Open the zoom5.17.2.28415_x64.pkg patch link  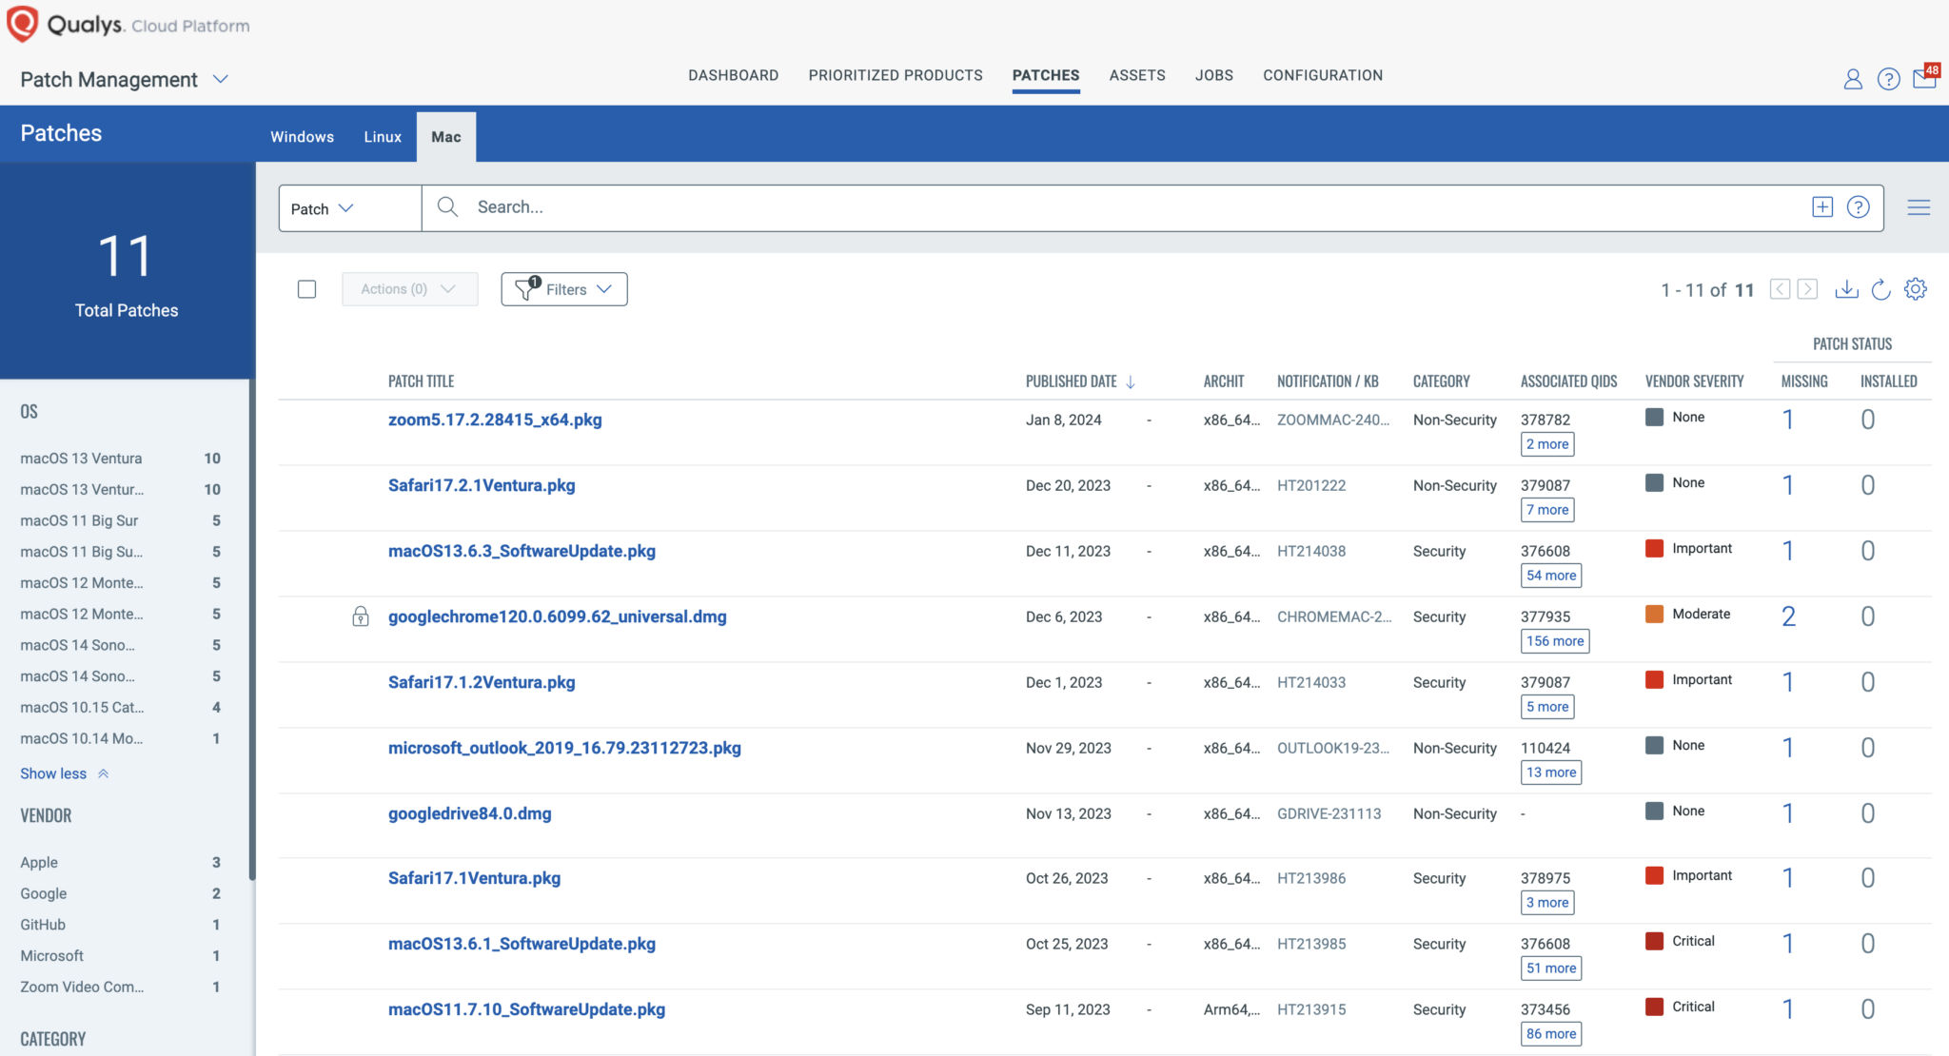pos(494,419)
